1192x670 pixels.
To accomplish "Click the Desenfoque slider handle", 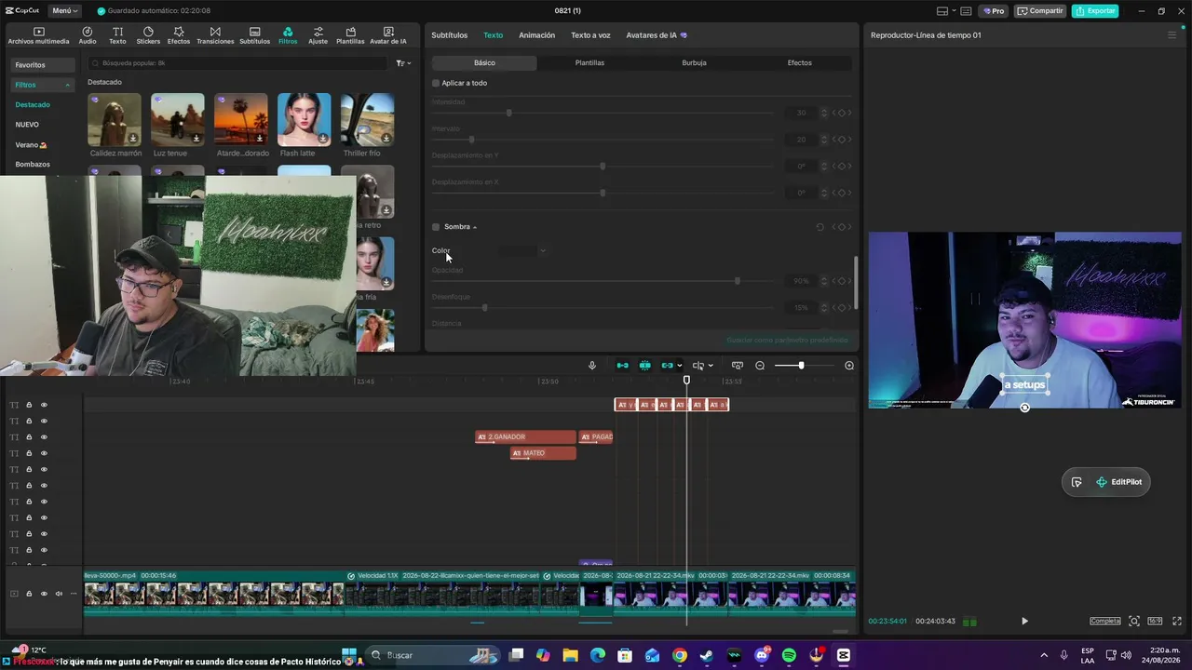I will coord(484,307).
